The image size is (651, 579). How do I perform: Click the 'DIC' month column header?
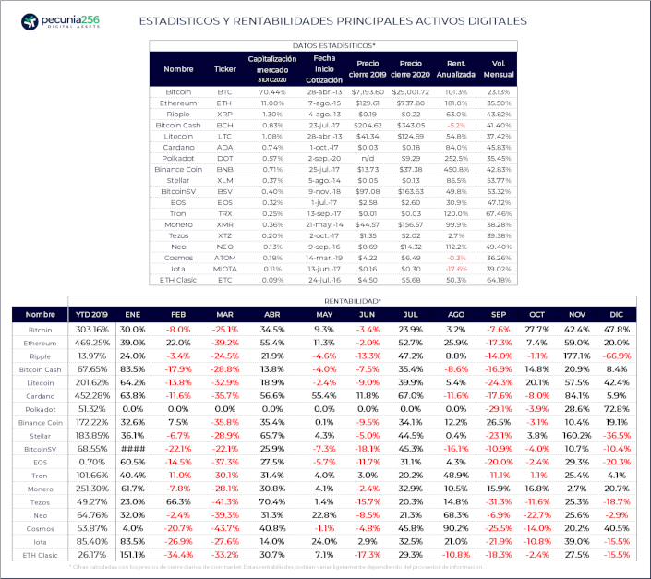pyautogui.click(x=617, y=315)
